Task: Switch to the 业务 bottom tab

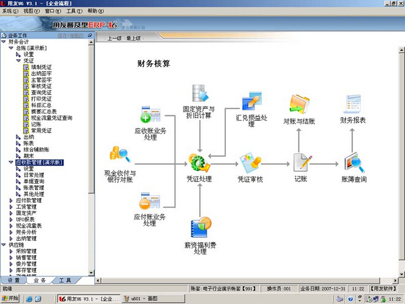Action: click(x=40, y=280)
